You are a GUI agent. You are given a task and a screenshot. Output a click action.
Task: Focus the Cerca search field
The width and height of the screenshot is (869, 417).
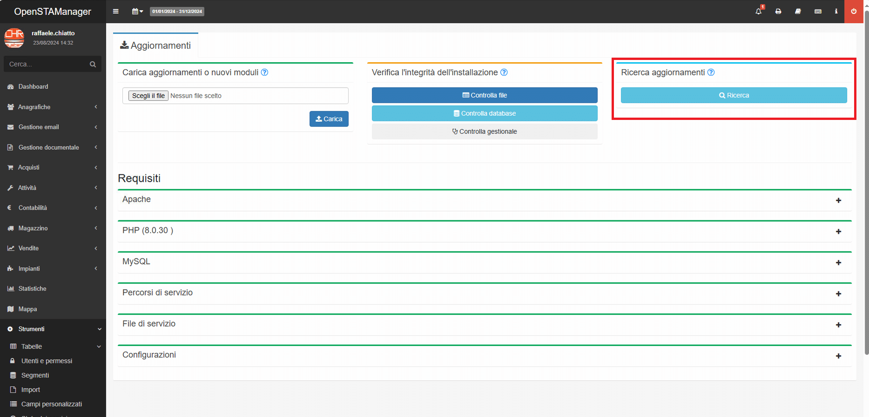(45, 64)
